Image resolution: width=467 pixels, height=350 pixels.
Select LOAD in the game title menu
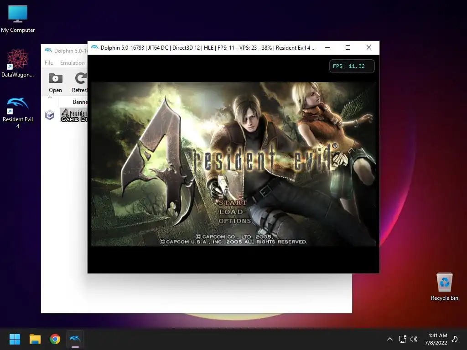(x=231, y=211)
